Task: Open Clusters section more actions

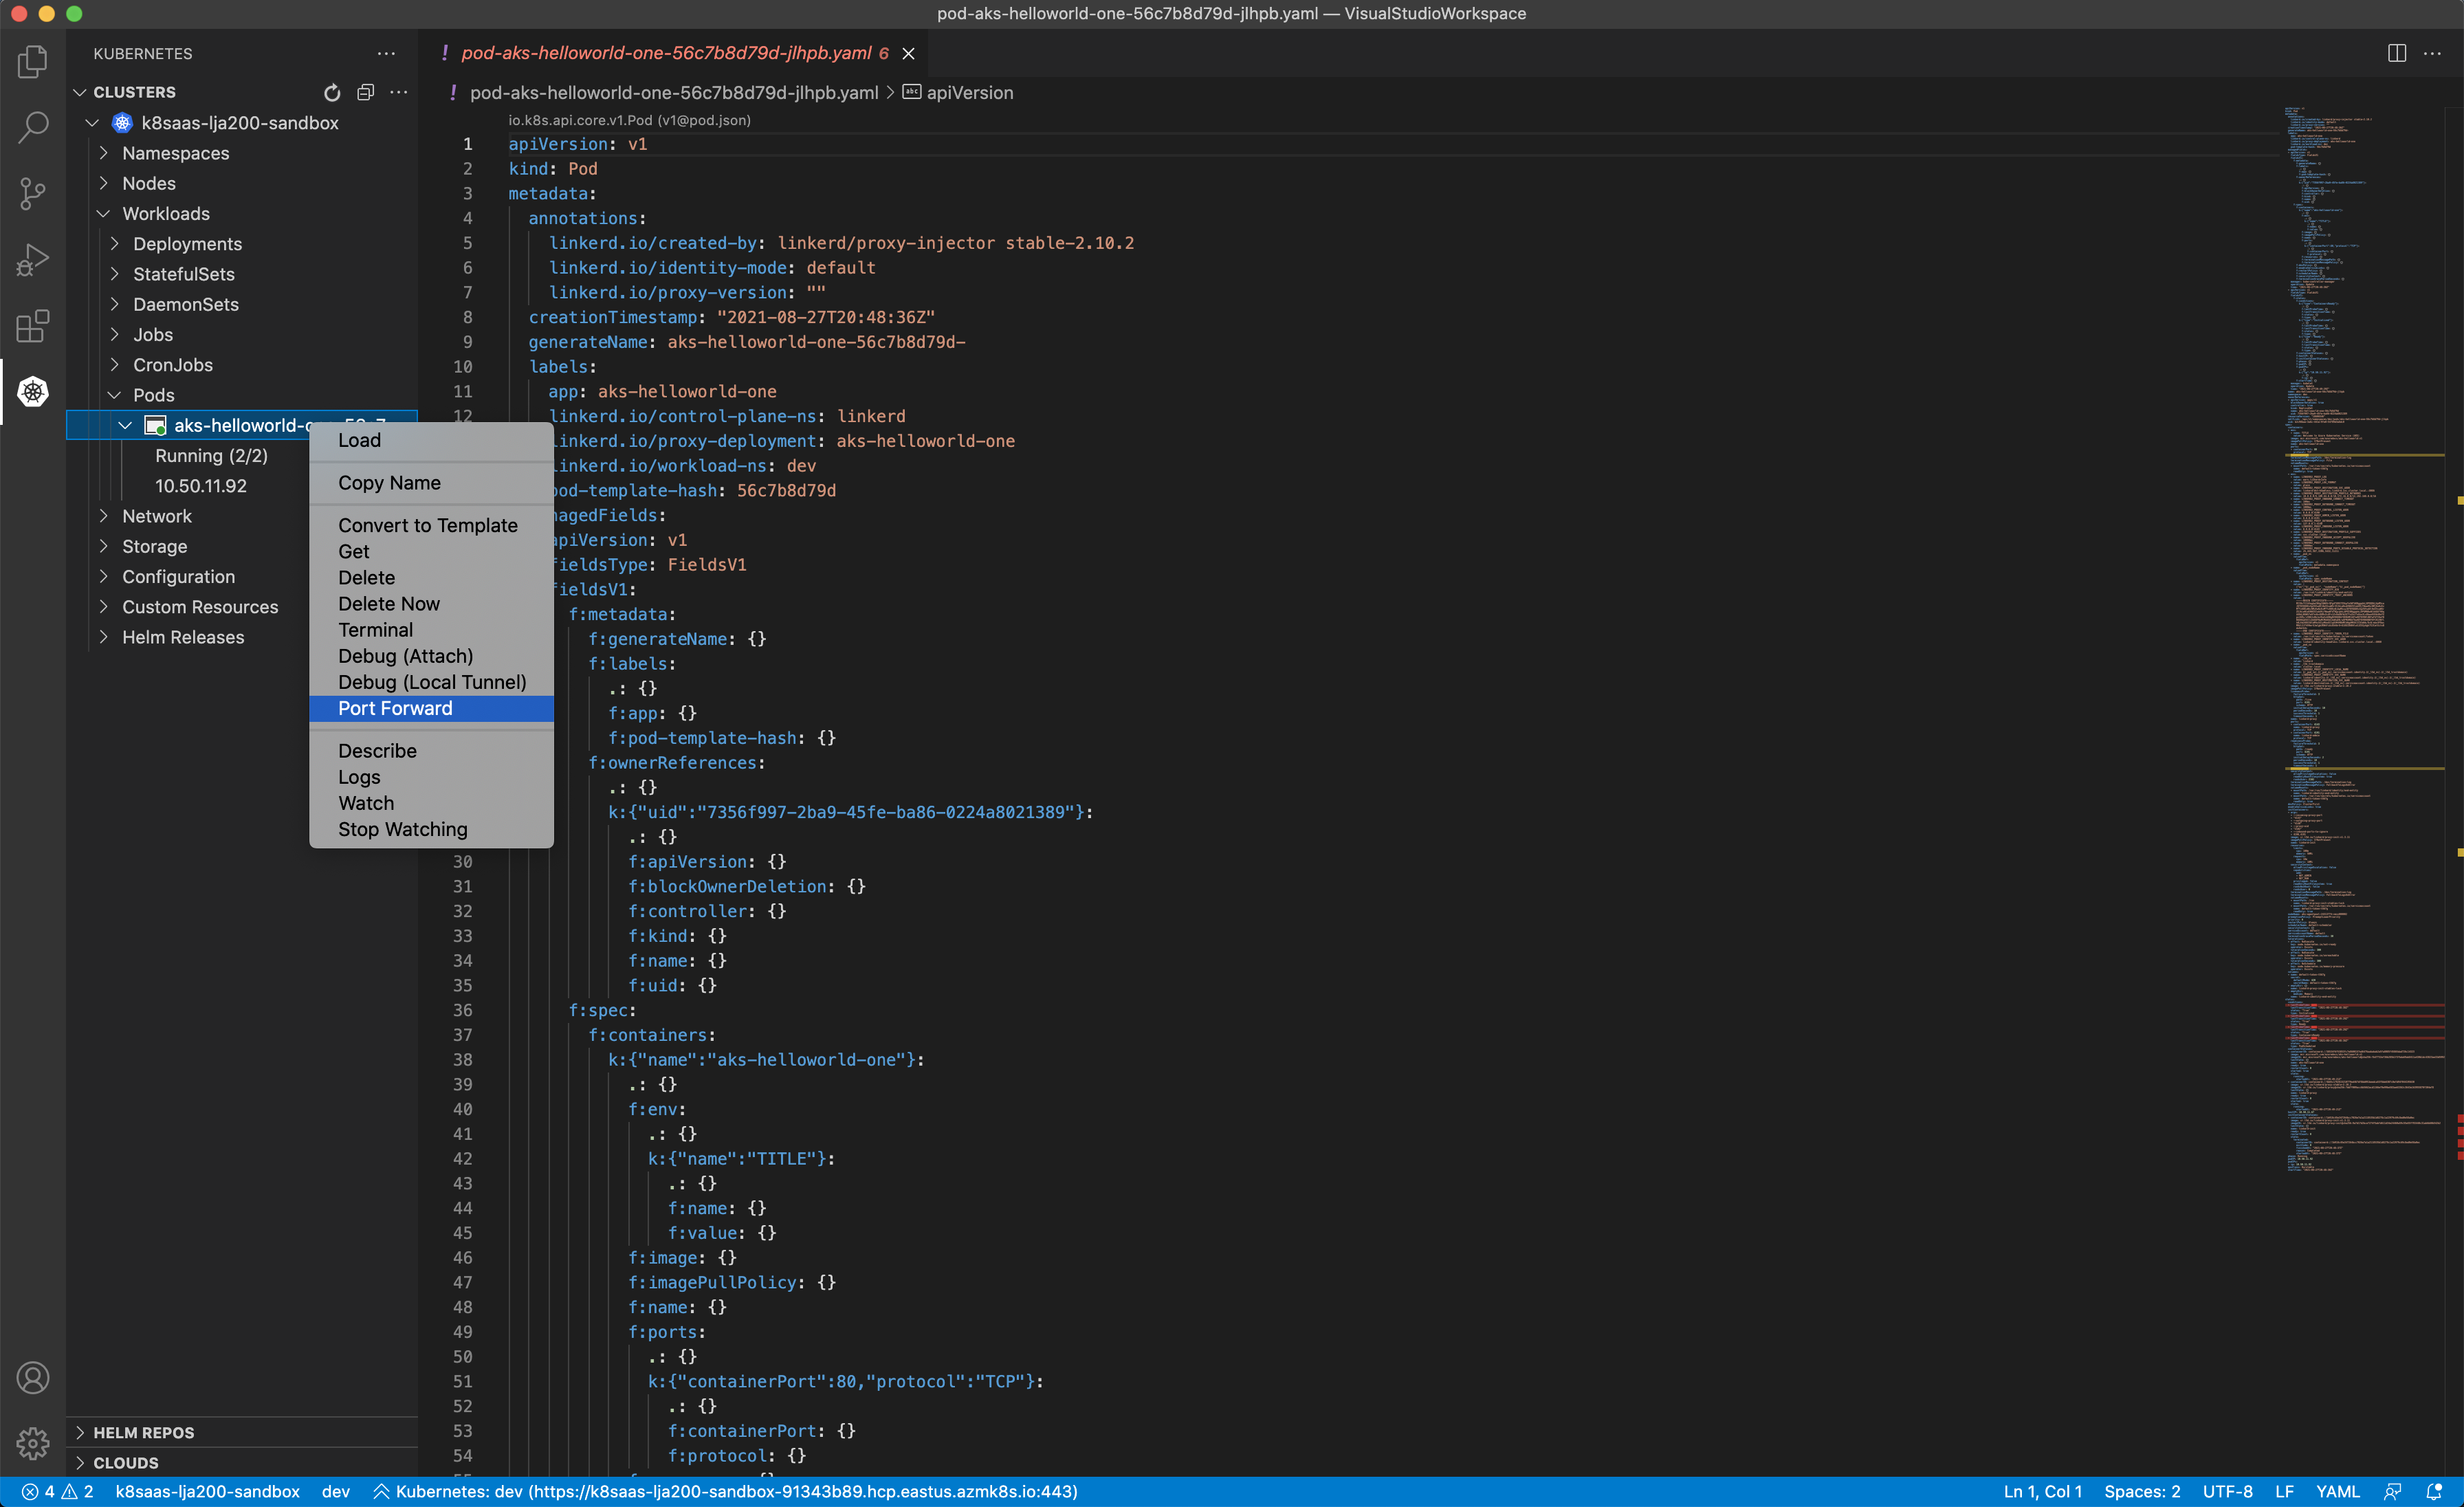Action: point(399,92)
